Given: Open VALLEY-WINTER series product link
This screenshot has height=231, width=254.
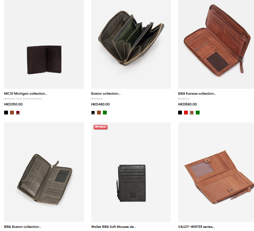Looking at the screenshot, I should 196,226.
